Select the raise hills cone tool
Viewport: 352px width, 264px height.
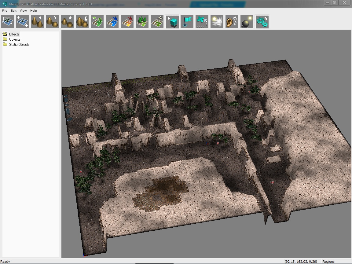click(x=37, y=22)
